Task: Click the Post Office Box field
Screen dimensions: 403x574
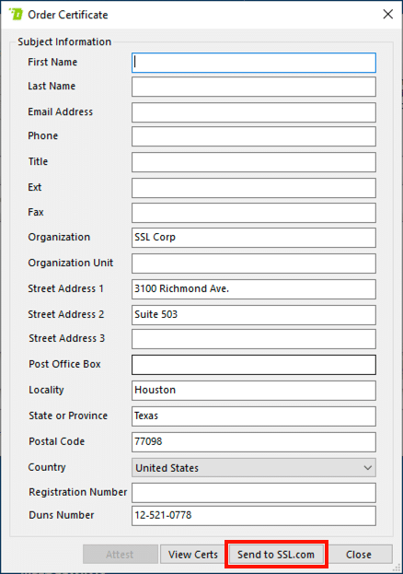Action: click(x=253, y=365)
